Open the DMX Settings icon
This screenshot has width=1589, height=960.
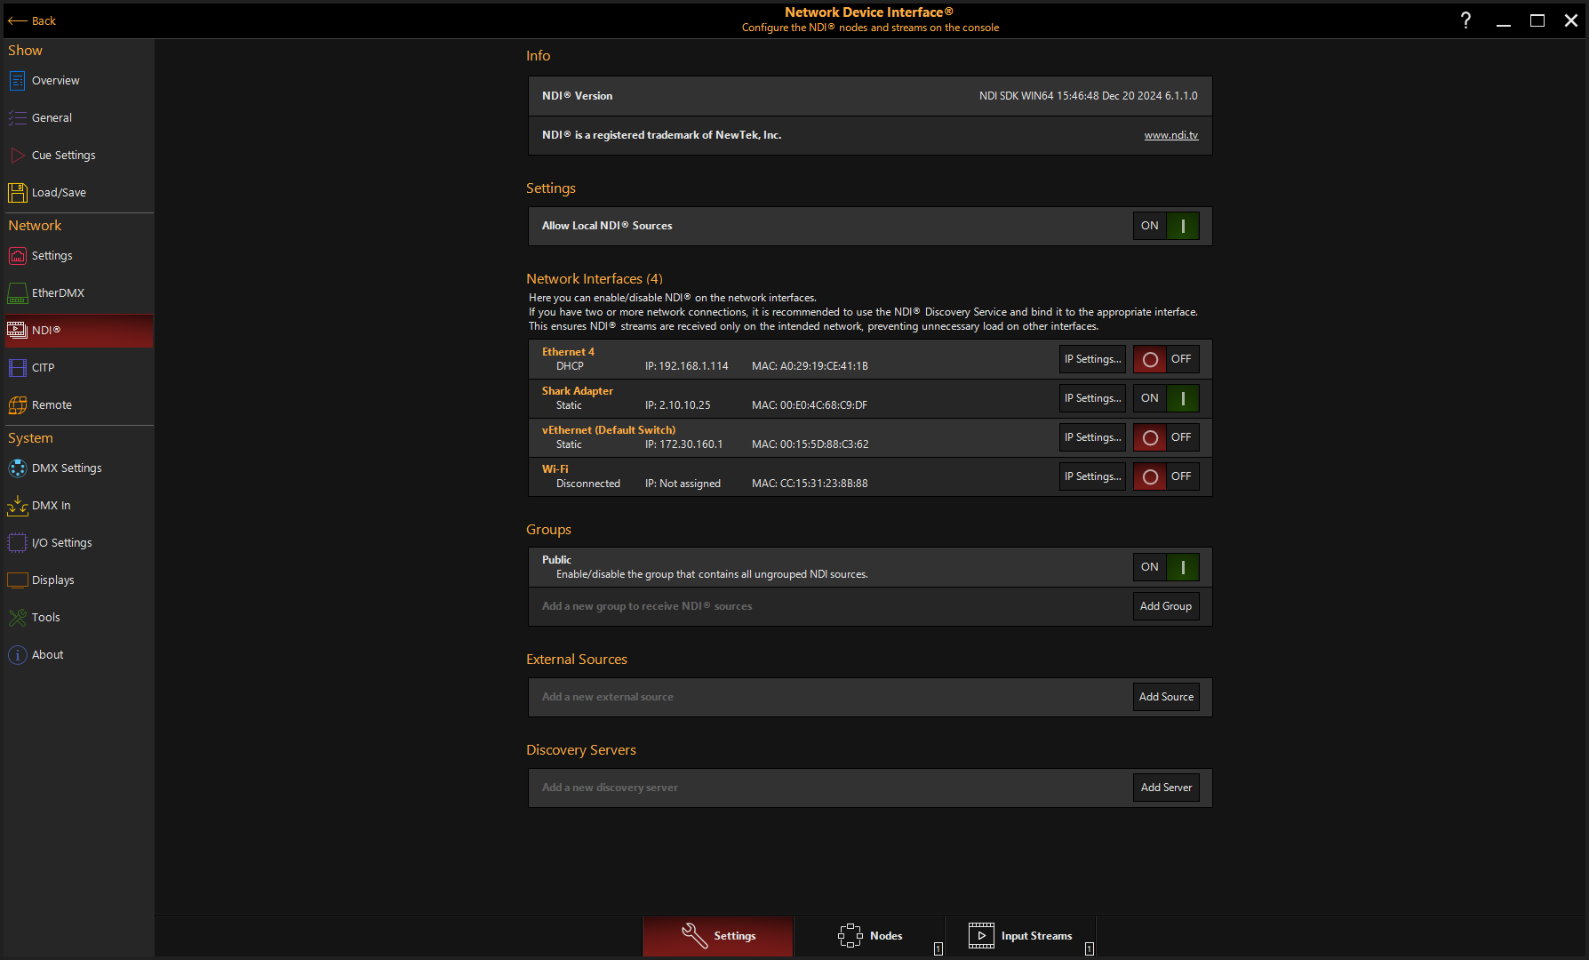point(17,468)
